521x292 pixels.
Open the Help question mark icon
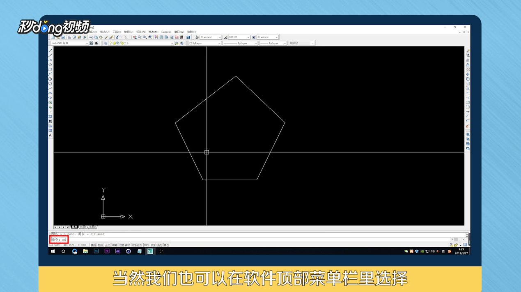[x=188, y=37]
